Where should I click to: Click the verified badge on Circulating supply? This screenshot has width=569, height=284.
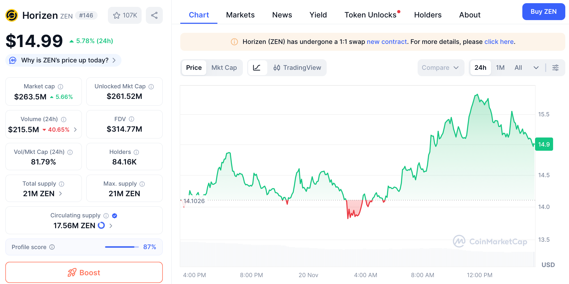pos(115,216)
